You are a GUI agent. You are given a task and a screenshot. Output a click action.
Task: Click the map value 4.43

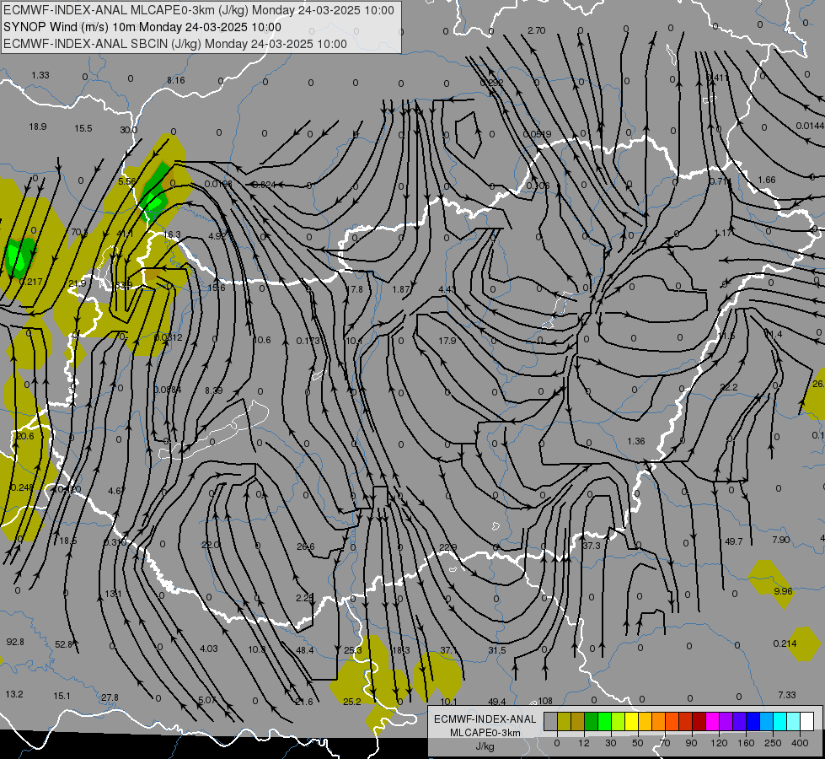point(447,289)
